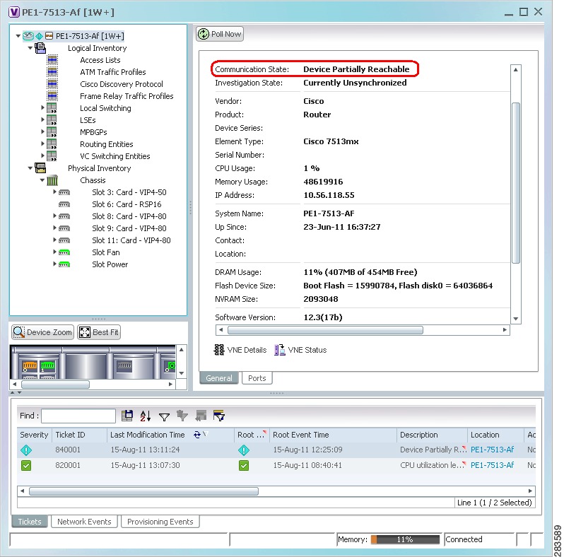Image resolution: width=564 pixels, height=557 pixels.
Task: Click the Best Fit icon
Action: [x=85, y=332]
